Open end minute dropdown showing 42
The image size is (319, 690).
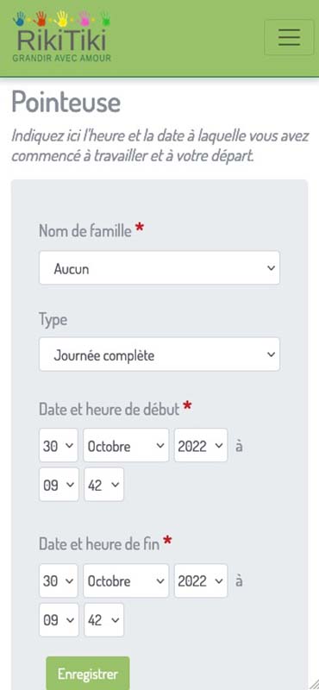point(103,619)
